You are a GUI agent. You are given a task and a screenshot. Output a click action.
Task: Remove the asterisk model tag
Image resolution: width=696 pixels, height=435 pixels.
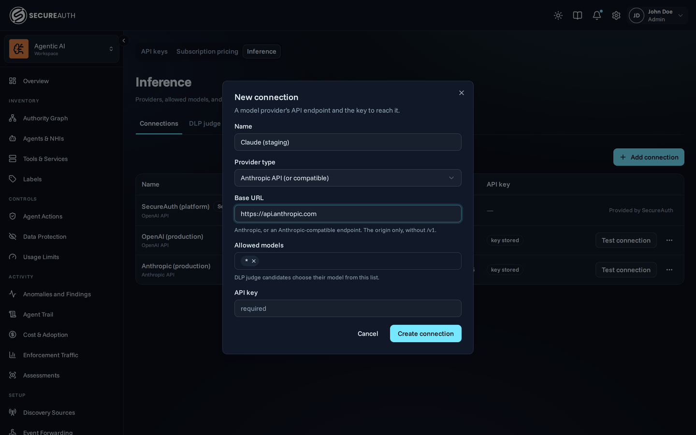click(254, 261)
